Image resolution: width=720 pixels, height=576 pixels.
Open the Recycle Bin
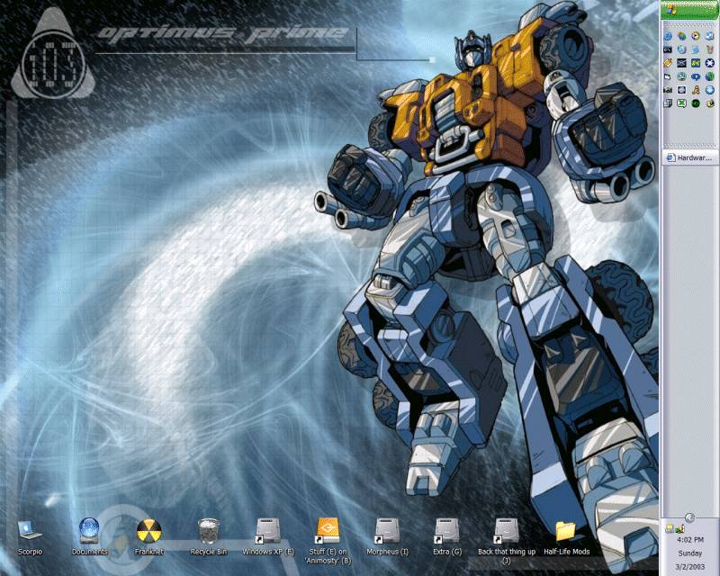[209, 531]
